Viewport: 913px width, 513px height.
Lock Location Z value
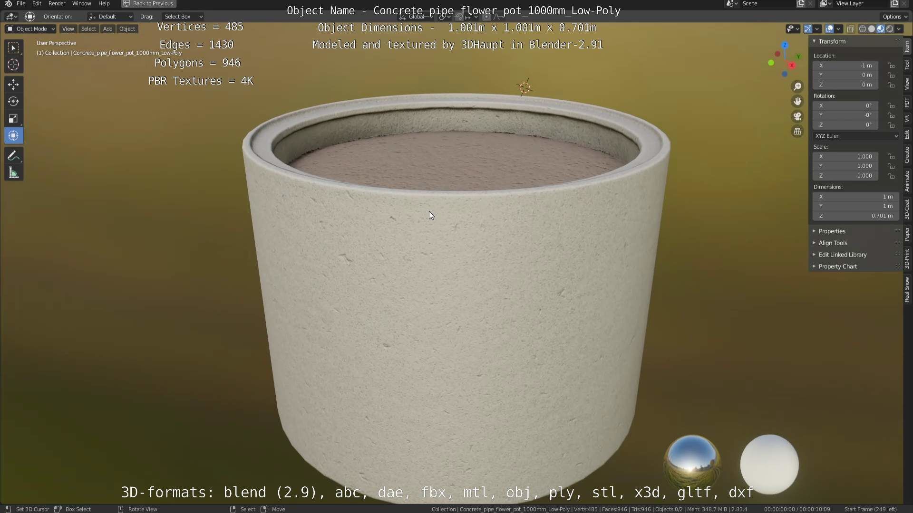[x=892, y=85]
